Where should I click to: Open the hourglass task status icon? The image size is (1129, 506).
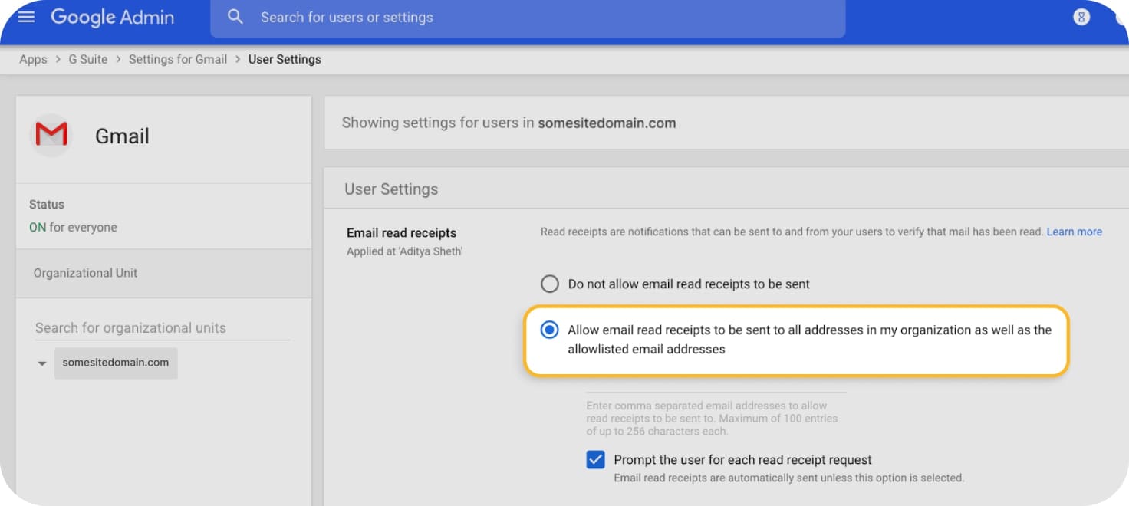click(1081, 16)
